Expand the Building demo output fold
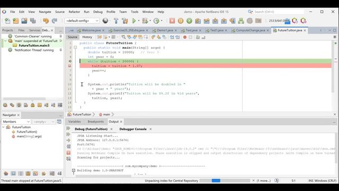Screen dimensions: 339x191 [74, 170]
